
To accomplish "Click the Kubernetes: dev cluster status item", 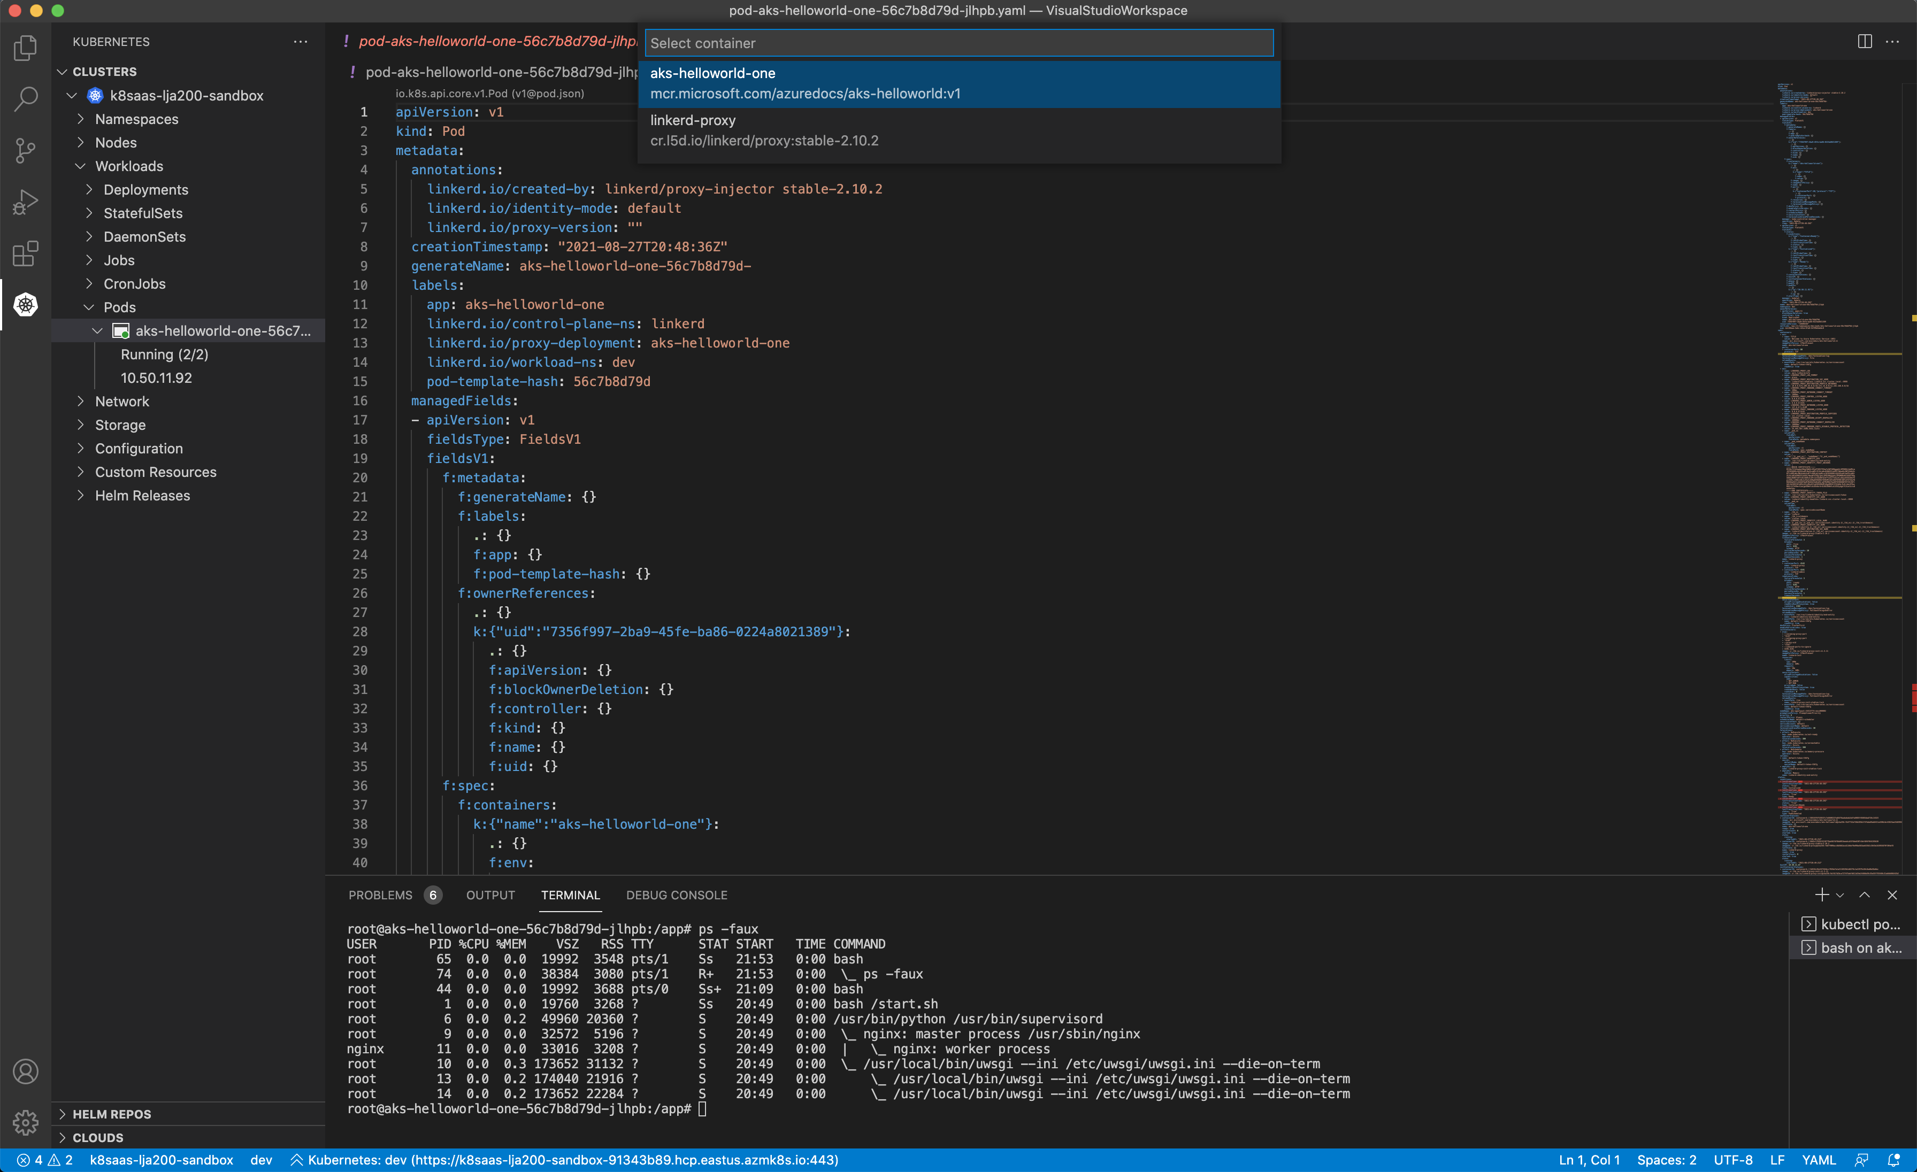I will click(x=564, y=1160).
